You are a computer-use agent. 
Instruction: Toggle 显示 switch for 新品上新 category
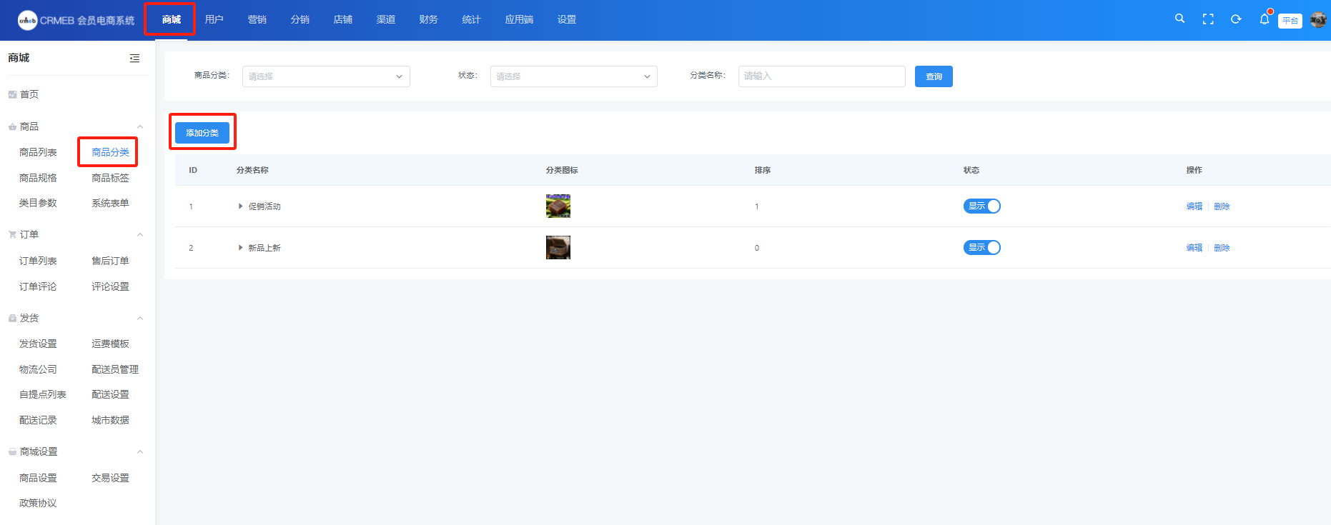[x=981, y=248]
